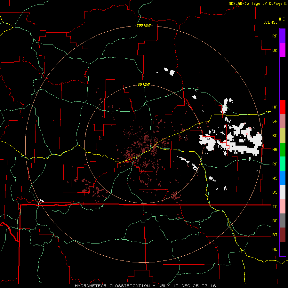Select the GC gray legend swatch
This screenshot has height=288, width=288.
283,220
